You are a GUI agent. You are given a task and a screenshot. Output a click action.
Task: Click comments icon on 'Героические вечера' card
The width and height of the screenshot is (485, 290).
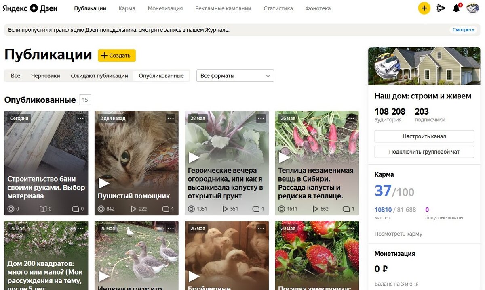pos(255,209)
